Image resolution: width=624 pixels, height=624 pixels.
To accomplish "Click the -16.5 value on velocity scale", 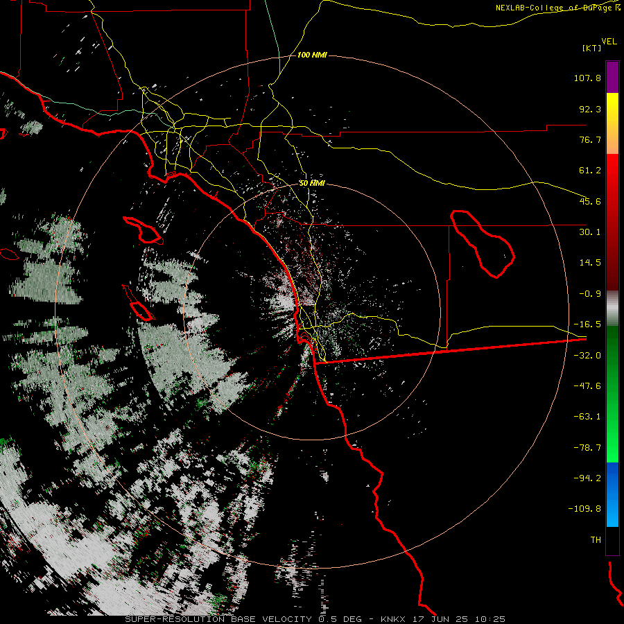I will click(587, 324).
